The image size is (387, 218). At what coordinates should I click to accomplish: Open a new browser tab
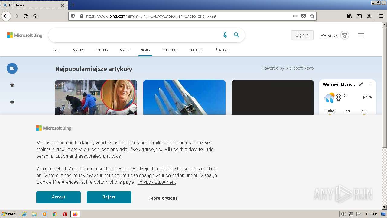(x=73, y=5)
